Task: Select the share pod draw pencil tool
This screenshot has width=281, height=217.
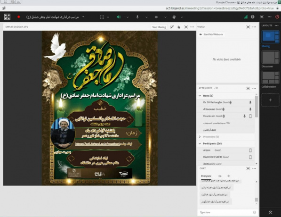Action: point(172,27)
